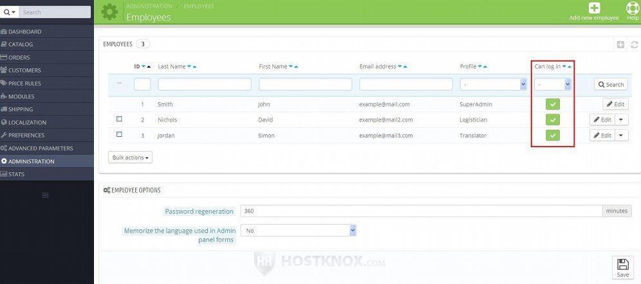Sort Profile column descending
Viewport: 641px width, 284px height.
[480, 67]
